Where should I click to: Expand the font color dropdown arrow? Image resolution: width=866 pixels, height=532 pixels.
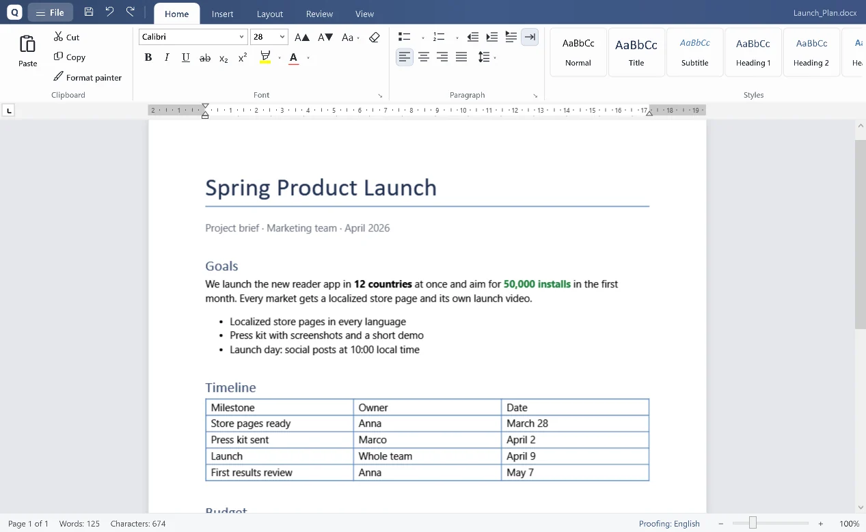pos(308,58)
